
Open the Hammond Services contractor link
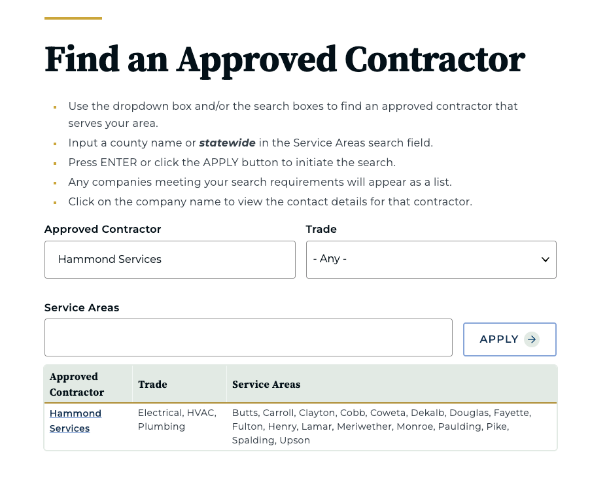click(75, 421)
